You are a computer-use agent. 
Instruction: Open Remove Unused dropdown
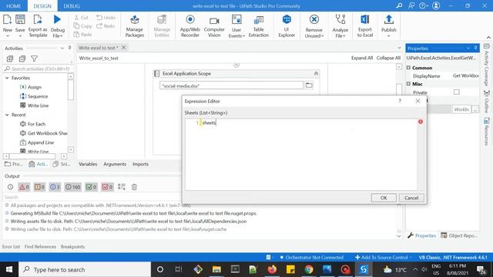coord(322,36)
